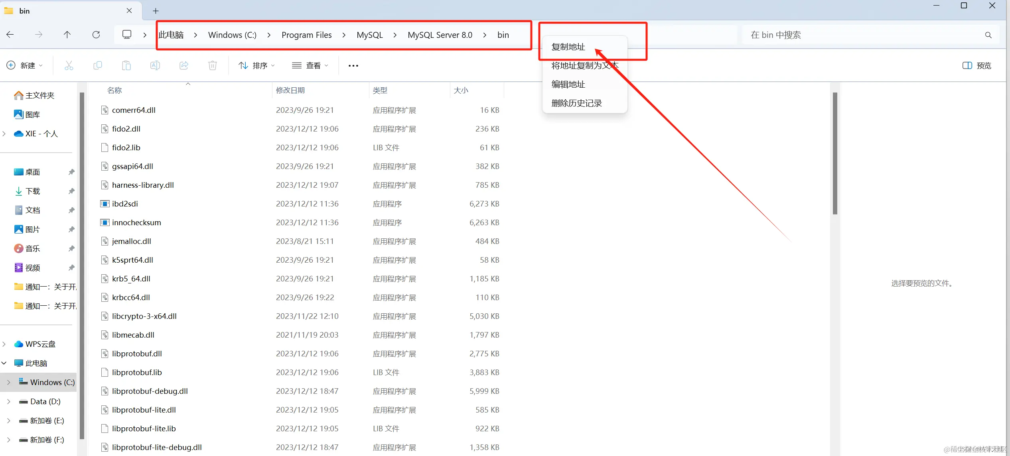
Task: Click the Copy icon in toolbar
Action: (97, 65)
